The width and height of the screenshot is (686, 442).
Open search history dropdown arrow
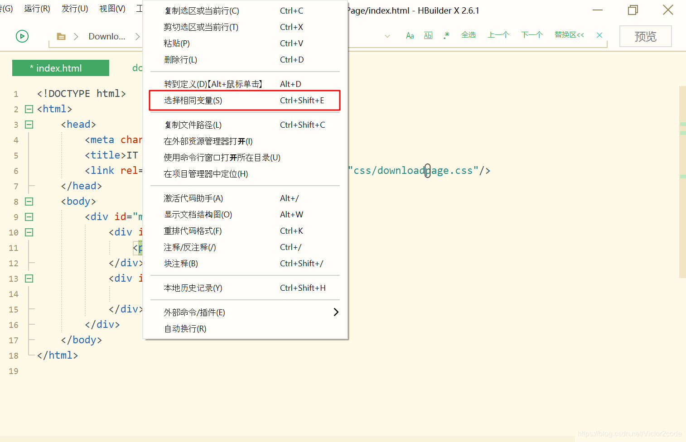tap(387, 36)
